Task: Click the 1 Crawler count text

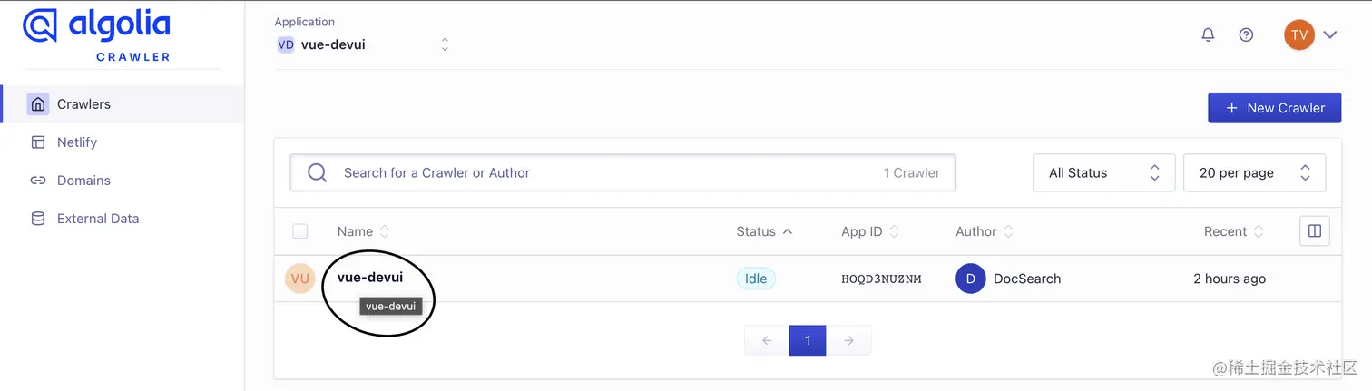Action: pyautogui.click(x=912, y=172)
